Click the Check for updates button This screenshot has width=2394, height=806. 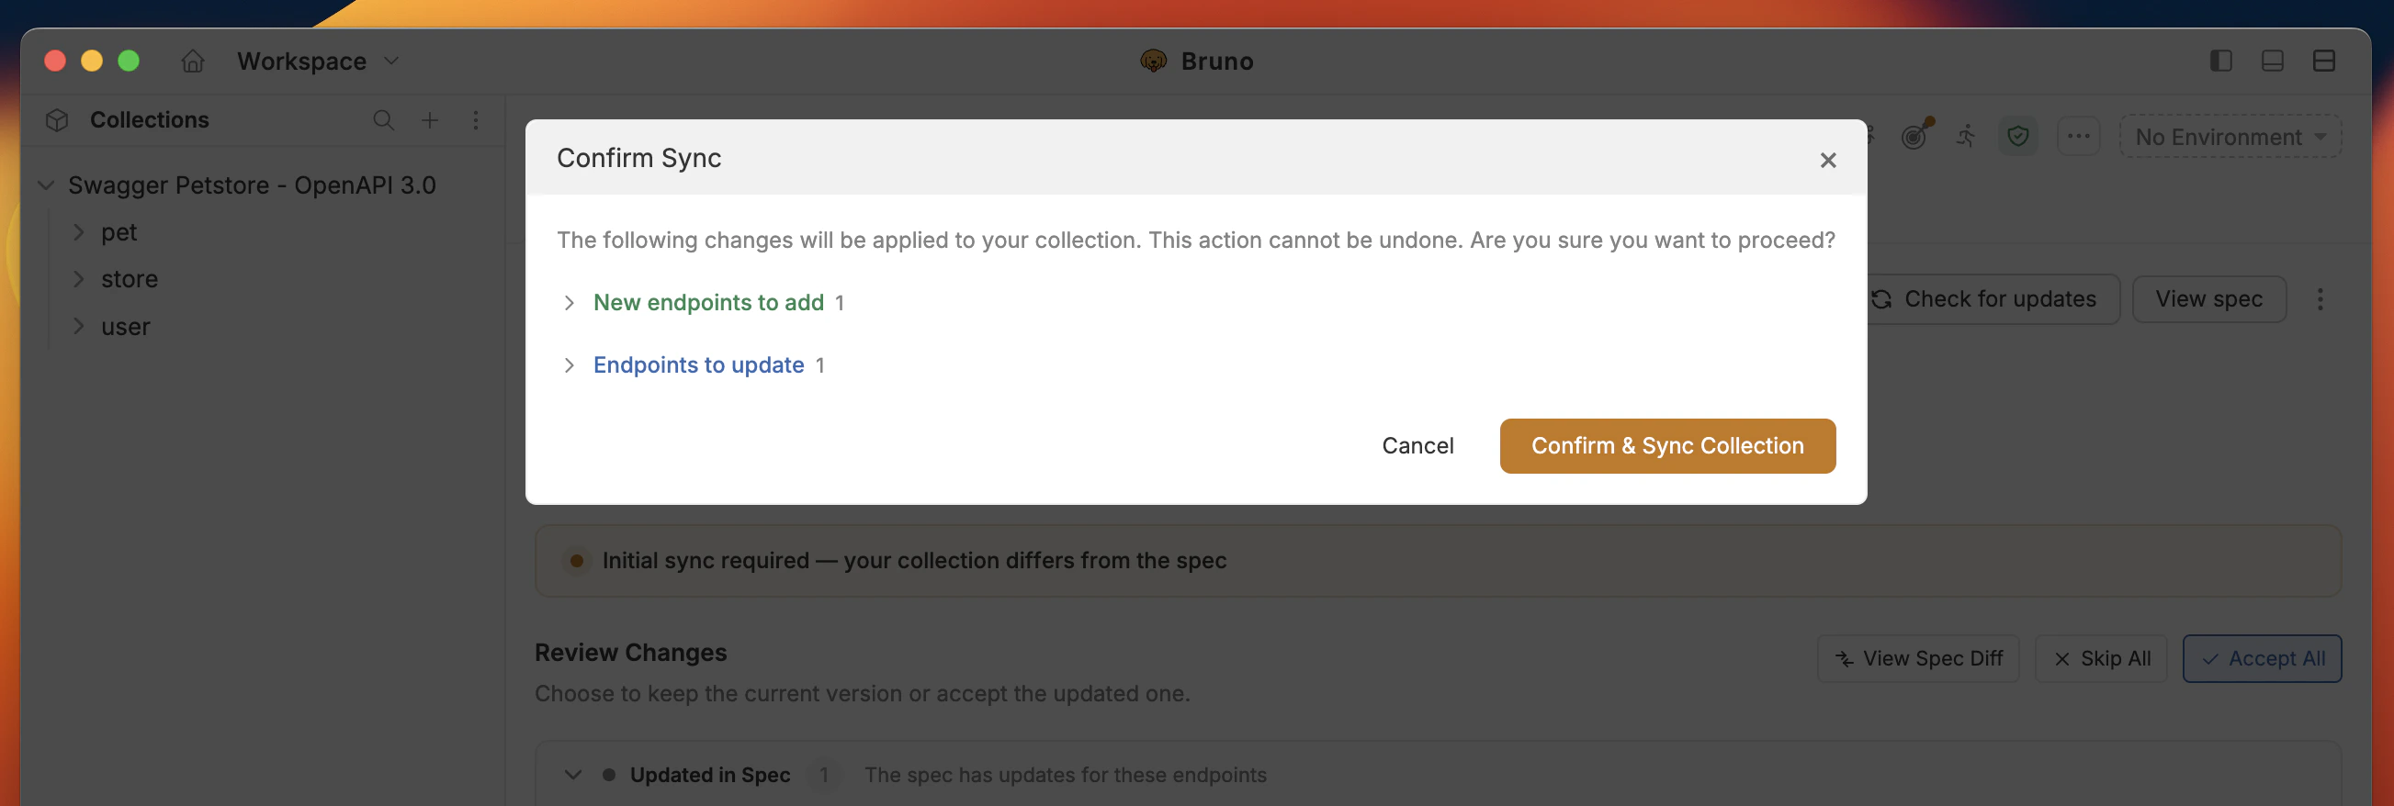click(x=1991, y=298)
